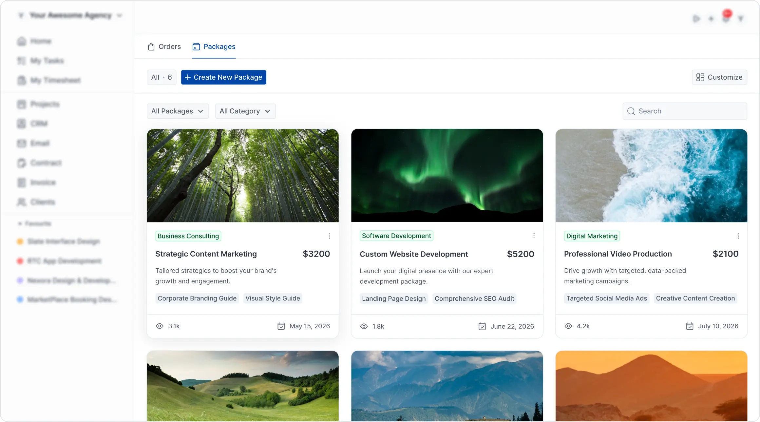Open the Orders tab

point(164,47)
